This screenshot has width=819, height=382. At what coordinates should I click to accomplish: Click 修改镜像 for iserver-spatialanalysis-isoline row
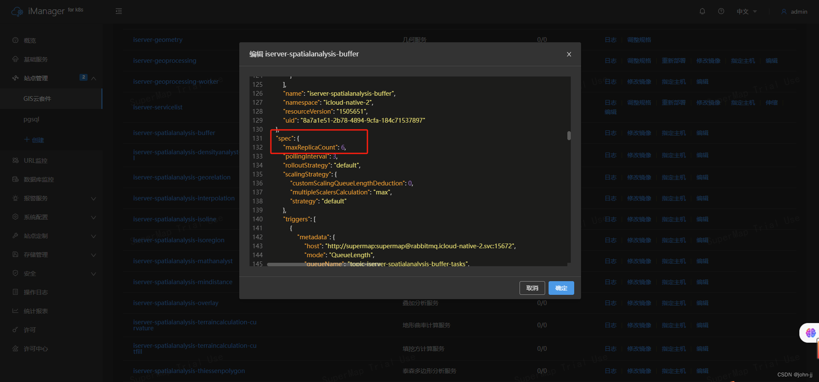click(639, 219)
